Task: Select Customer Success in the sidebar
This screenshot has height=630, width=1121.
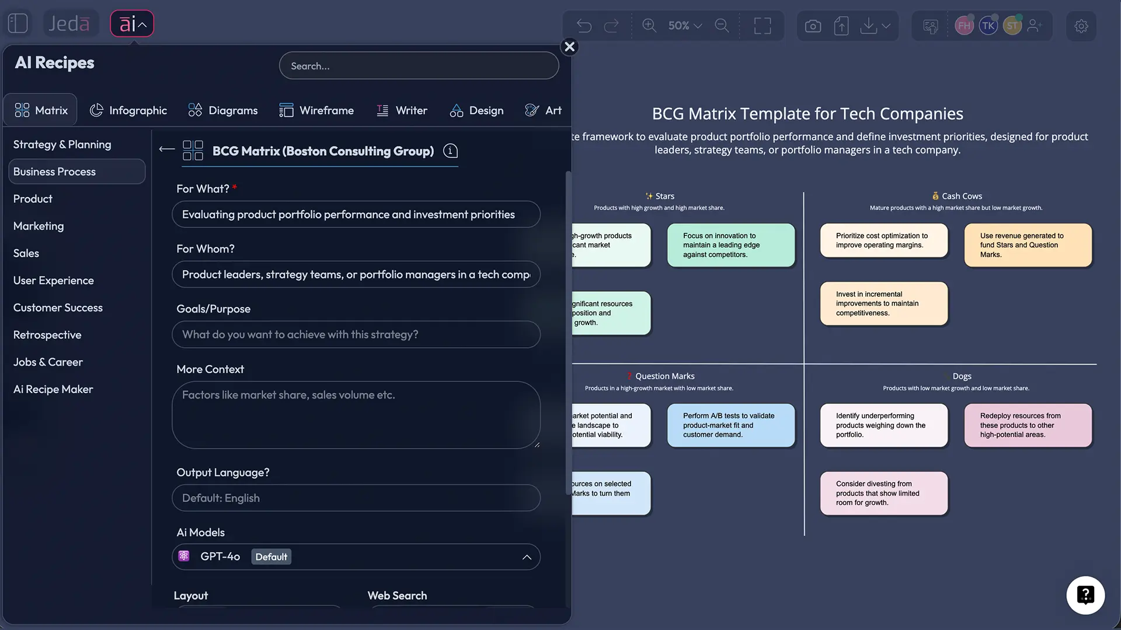Action: [x=58, y=307]
